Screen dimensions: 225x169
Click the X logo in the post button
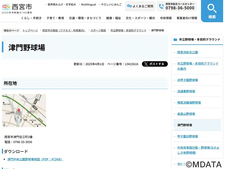coord(146,64)
